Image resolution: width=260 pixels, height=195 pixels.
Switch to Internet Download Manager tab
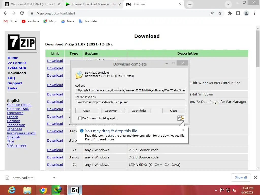93,4
